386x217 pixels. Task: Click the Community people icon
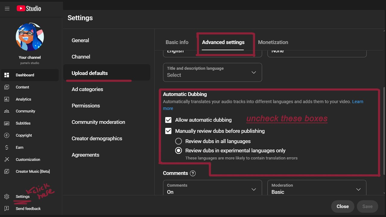[x=7, y=111]
